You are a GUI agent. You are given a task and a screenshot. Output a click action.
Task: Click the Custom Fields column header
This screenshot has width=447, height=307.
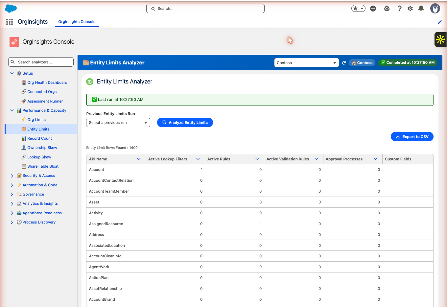(x=398, y=159)
